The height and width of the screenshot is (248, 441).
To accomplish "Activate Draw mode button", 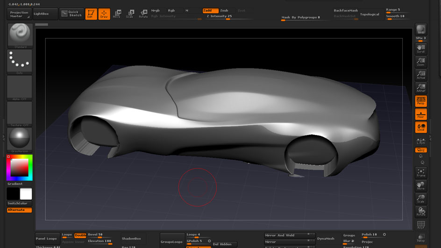I will pos(104,14).
